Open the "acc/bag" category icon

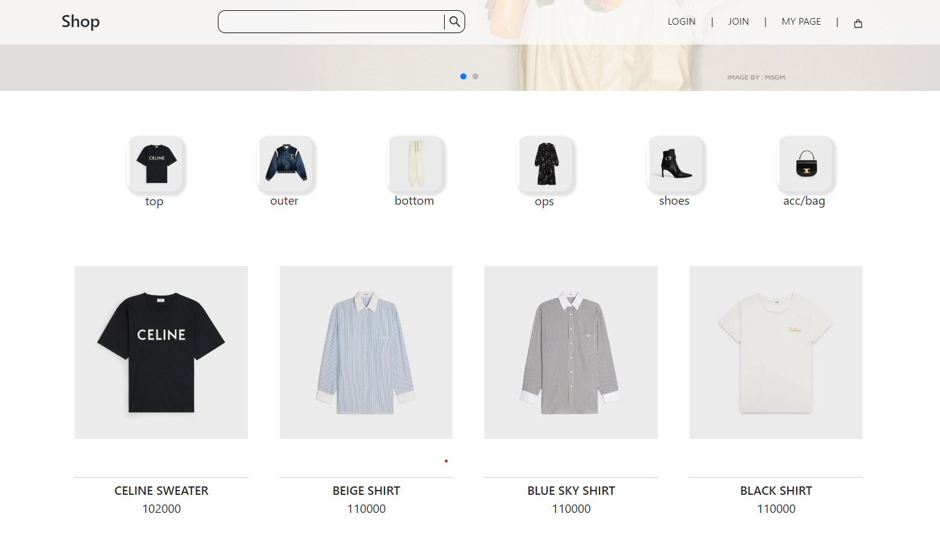(x=805, y=164)
